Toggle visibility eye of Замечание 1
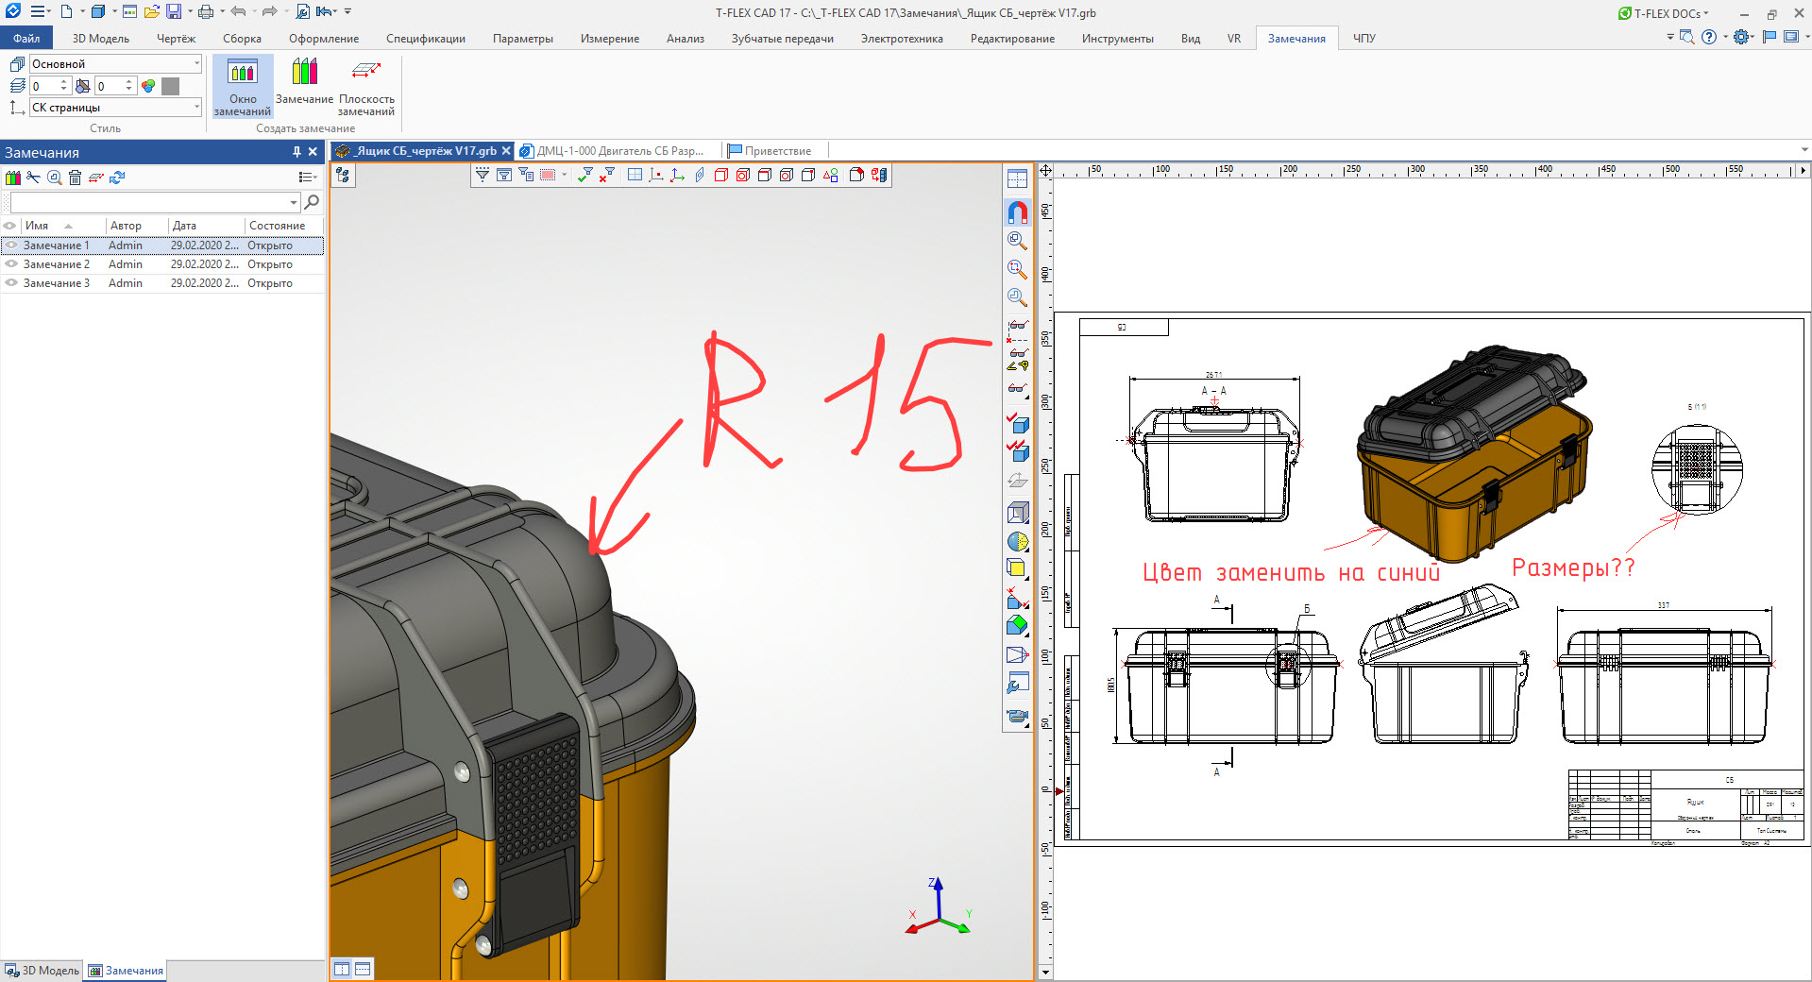The width and height of the screenshot is (1812, 982). pos(11,245)
